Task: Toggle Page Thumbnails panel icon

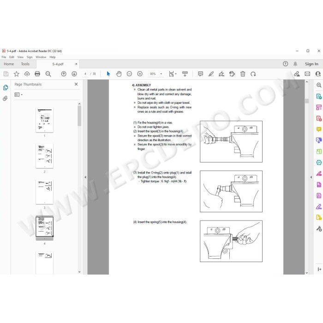Action: click(x=6, y=88)
